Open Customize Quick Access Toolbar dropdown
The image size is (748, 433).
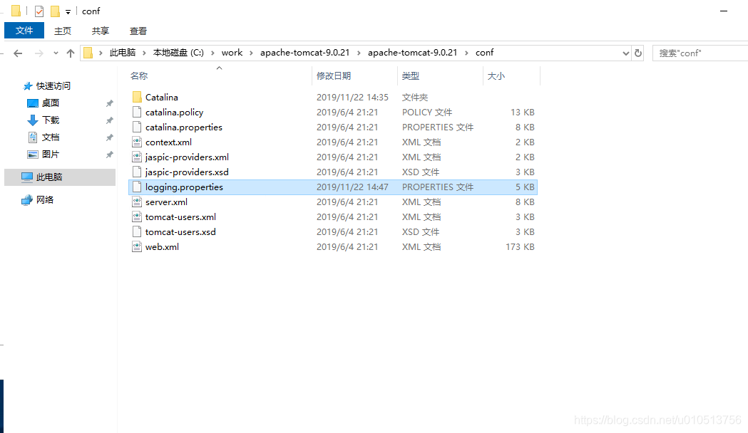(x=68, y=11)
